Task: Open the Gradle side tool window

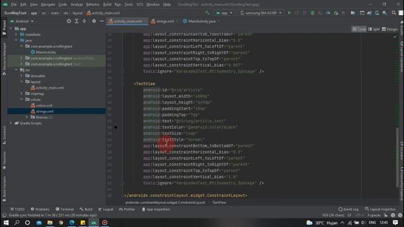Action: pos(401,28)
